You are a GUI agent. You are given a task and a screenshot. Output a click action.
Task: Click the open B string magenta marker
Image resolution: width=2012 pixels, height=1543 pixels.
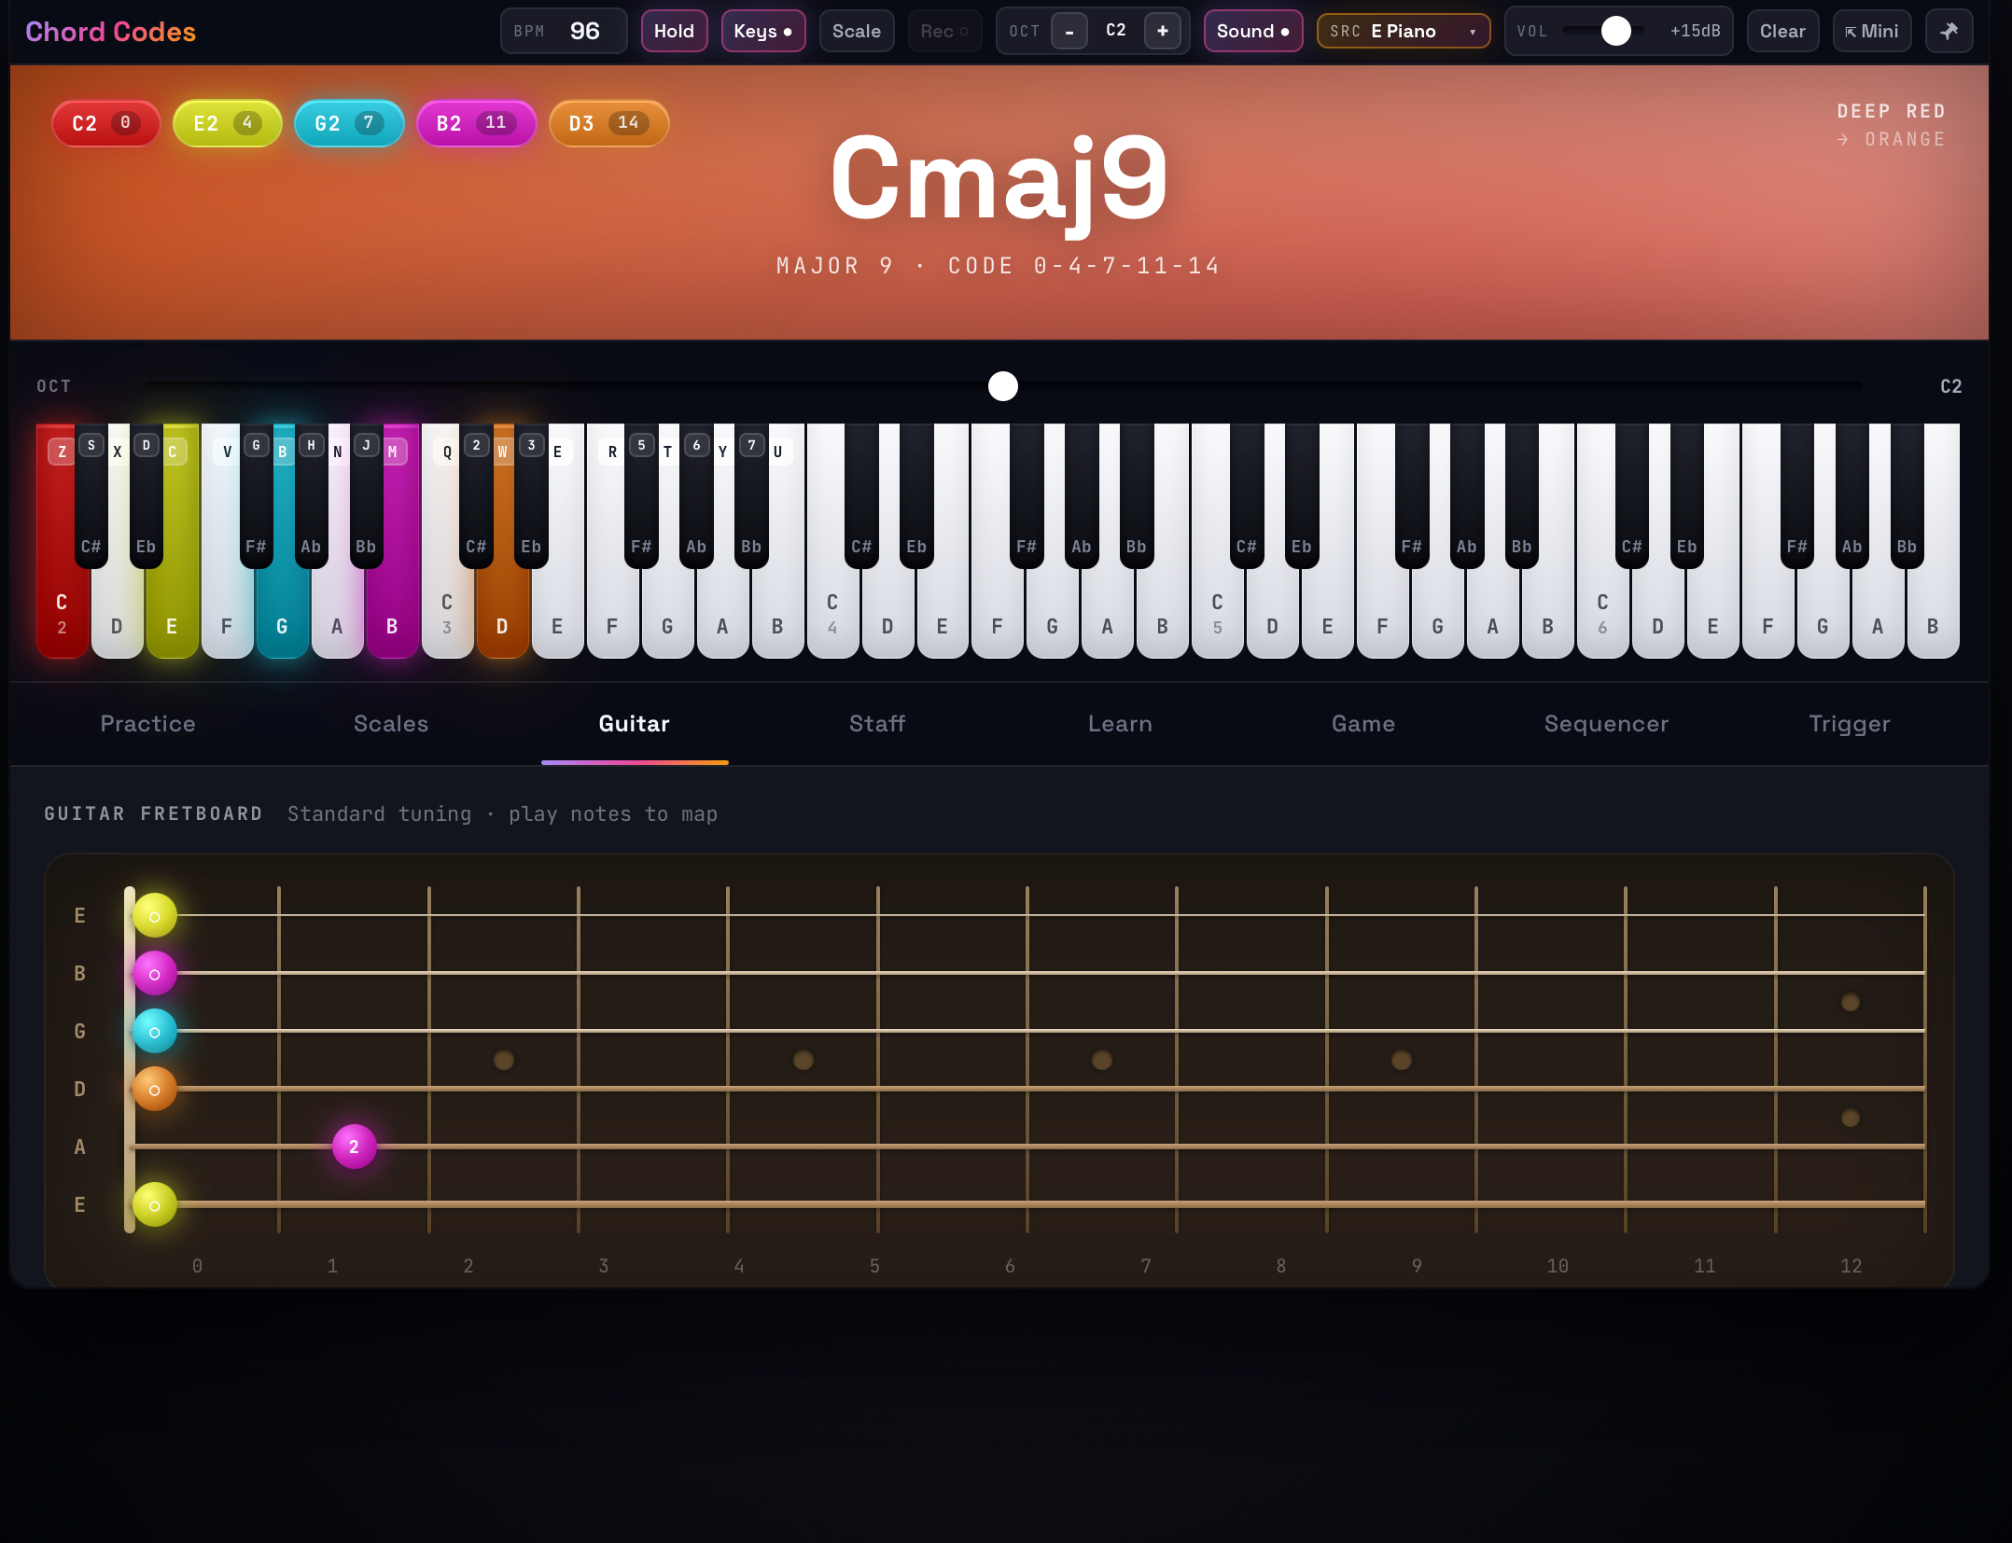pyautogui.click(x=155, y=974)
